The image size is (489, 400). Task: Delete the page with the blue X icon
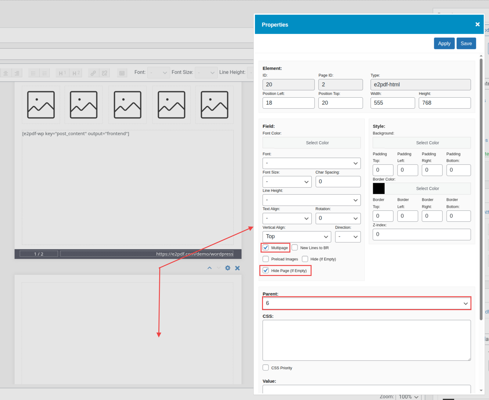(237, 268)
